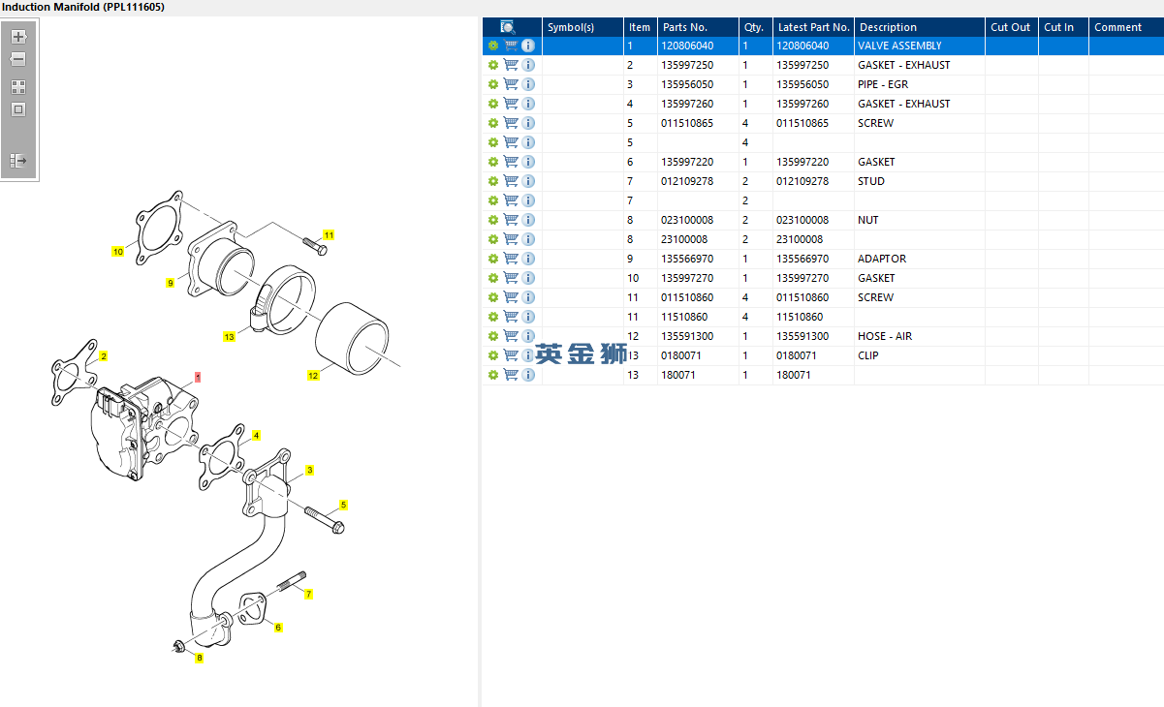Click the Cut Out column header

pos(1012,27)
